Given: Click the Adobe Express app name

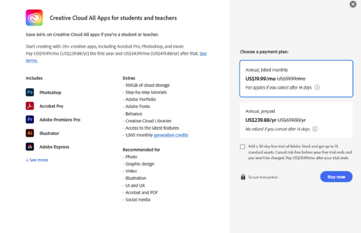Looking at the screenshot, I should [54, 147].
